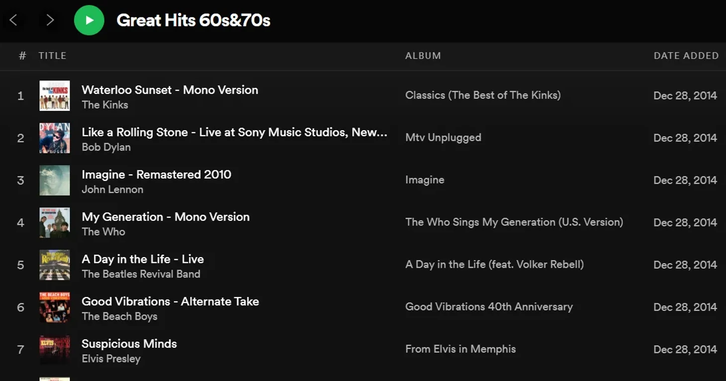Click track number 3
This screenshot has width=726, height=381.
pos(20,180)
